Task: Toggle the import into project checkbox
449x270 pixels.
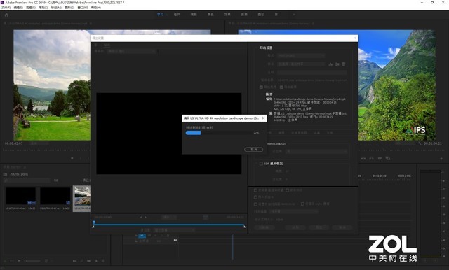Action: tap(255, 197)
